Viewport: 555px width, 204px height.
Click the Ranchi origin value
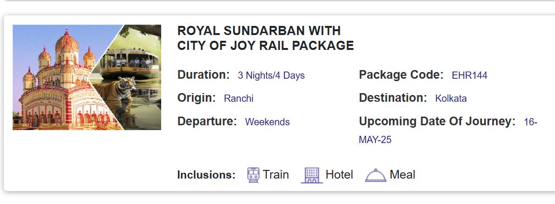(x=238, y=98)
